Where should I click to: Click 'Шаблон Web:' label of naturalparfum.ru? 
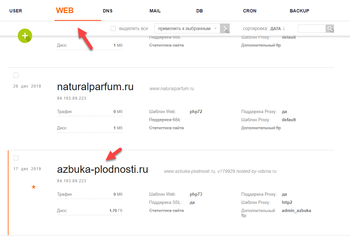[162, 112]
